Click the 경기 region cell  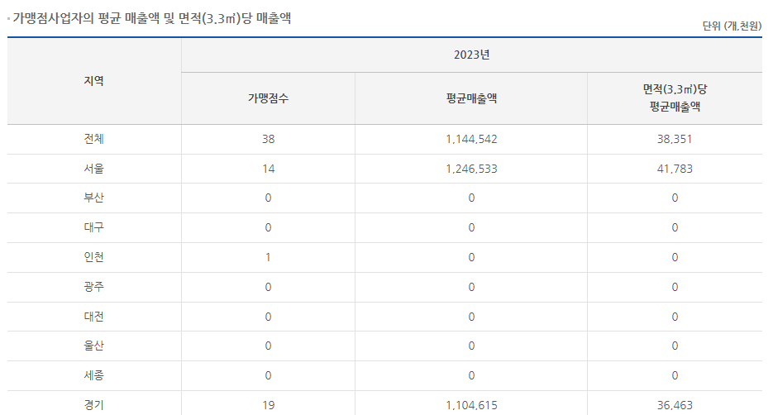click(x=93, y=405)
